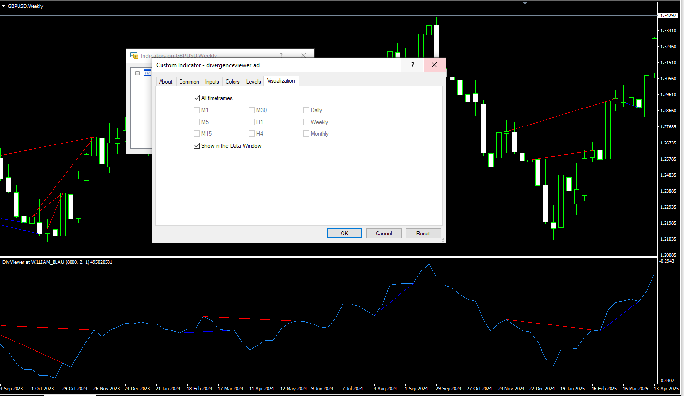Screen dimensions: 684x396
Task: Collapse the indicator tree node
Action: tap(138, 73)
